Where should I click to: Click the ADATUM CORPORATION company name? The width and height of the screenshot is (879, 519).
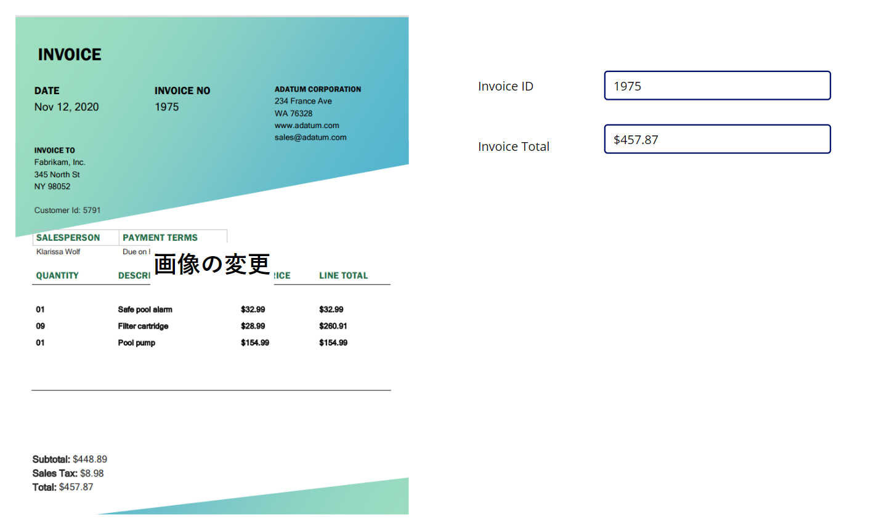click(318, 89)
